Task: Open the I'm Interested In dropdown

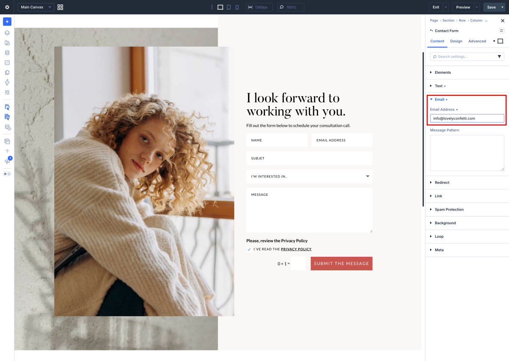Action: click(309, 176)
